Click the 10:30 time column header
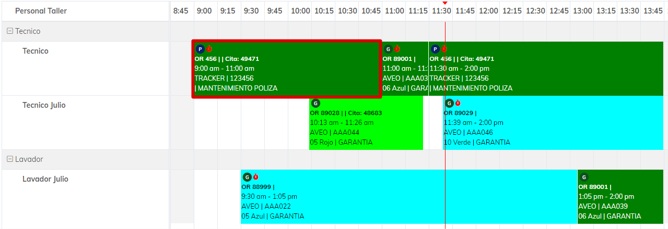 (347, 11)
